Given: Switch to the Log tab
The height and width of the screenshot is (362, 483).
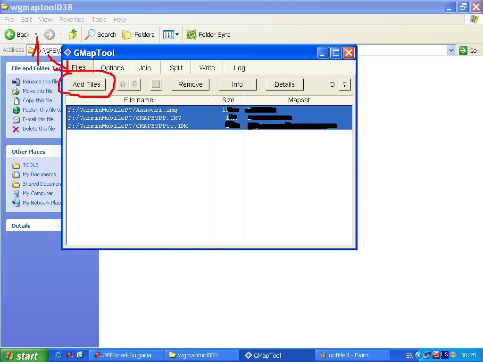Looking at the screenshot, I should (239, 68).
